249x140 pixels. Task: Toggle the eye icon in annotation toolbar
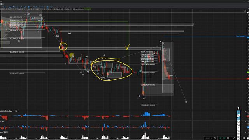(238, 112)
